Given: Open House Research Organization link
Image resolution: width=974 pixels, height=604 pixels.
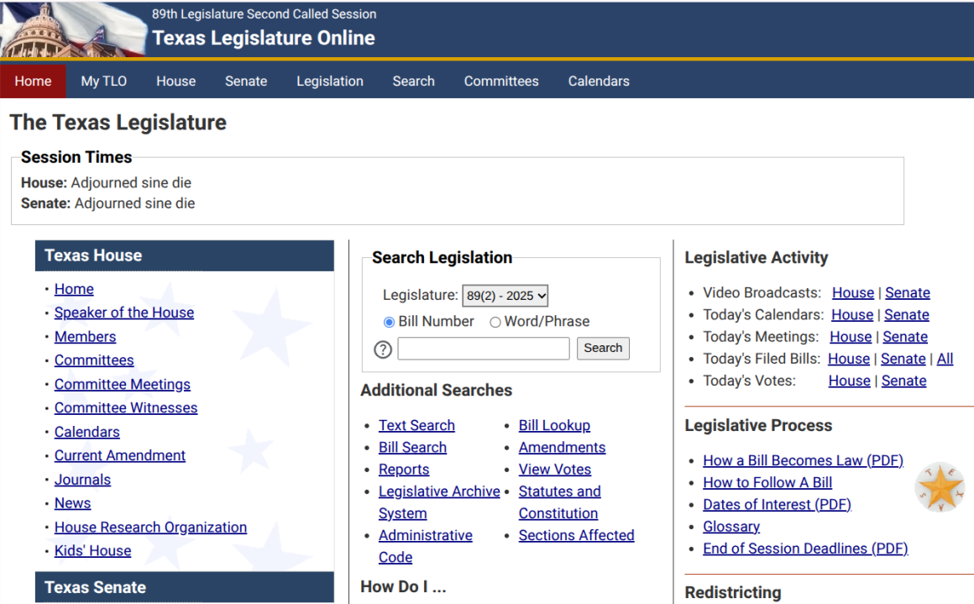Looking at the screenshot, I should point(150,528).
